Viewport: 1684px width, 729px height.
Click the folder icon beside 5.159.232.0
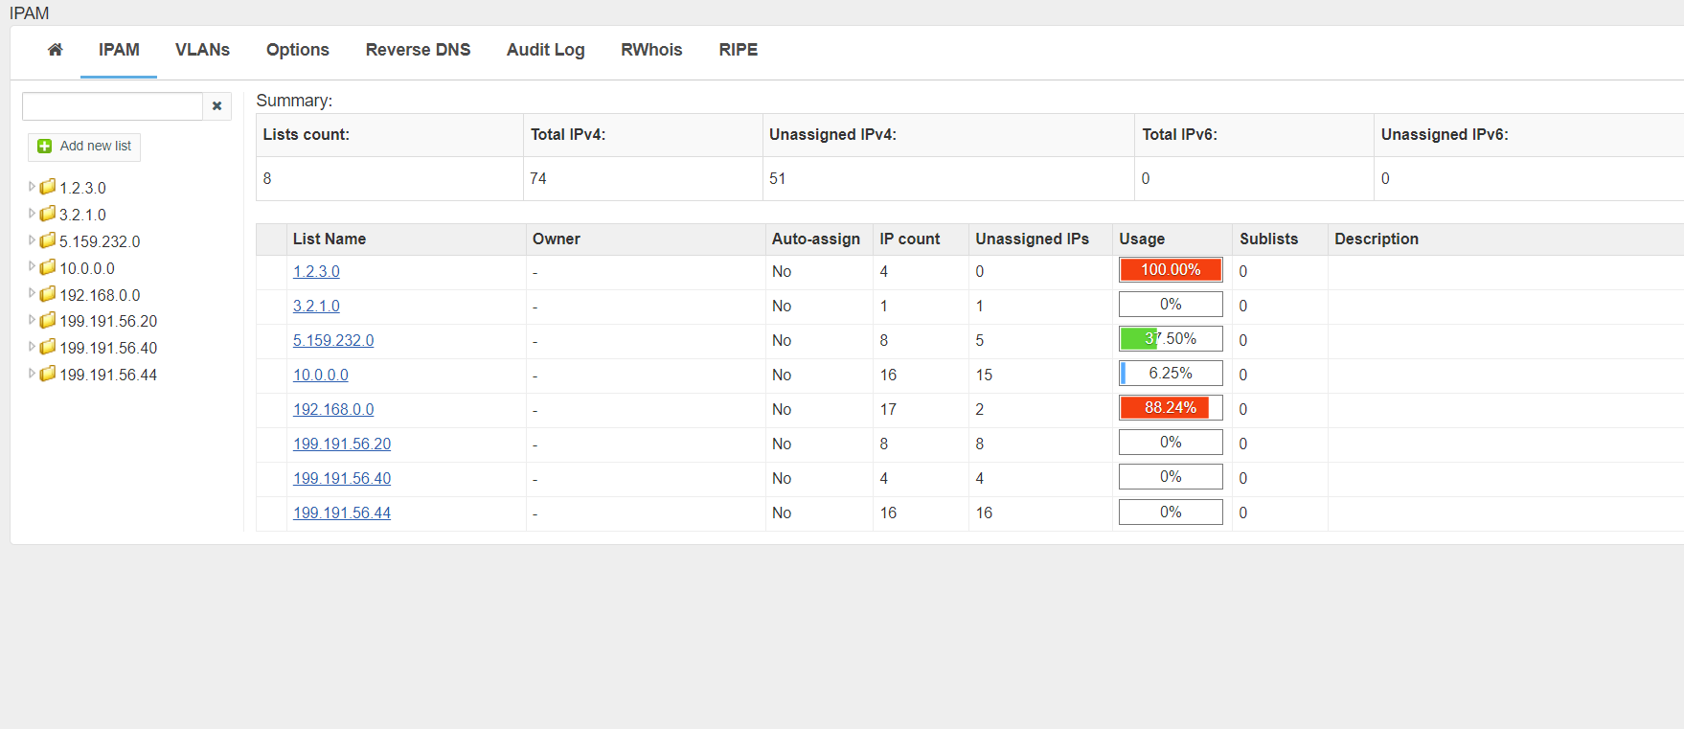click(48, 240)
